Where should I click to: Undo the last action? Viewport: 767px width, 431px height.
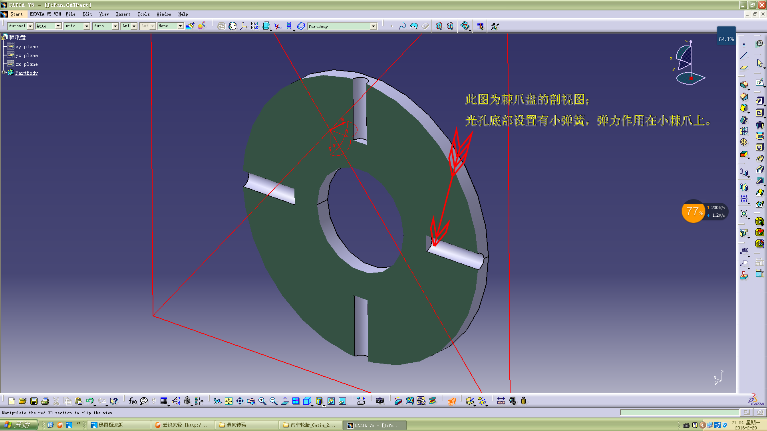(x=90, y=401)
